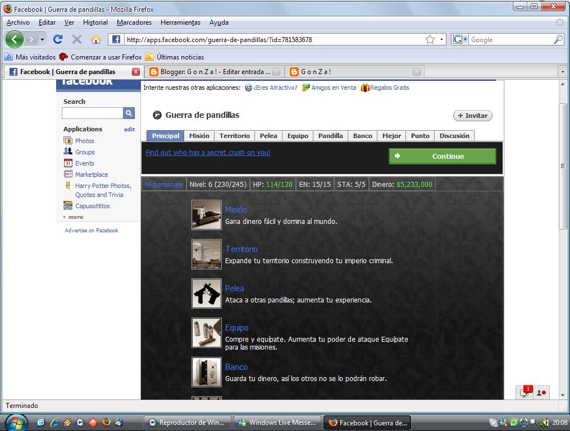Close the Facebook Guerra de pandillas tab

[135, 72]
